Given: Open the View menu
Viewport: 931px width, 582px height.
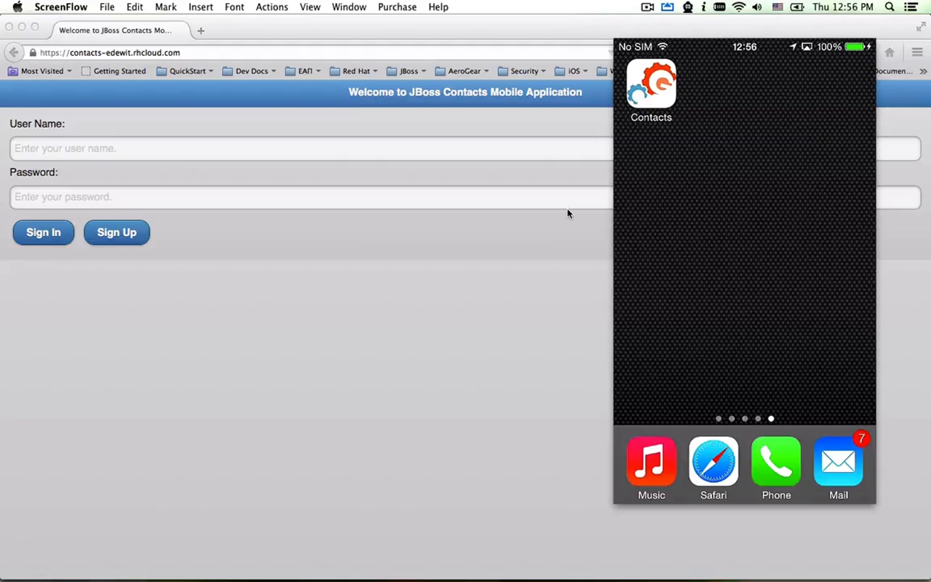Looking at the screenshot, I should (310, 7).
